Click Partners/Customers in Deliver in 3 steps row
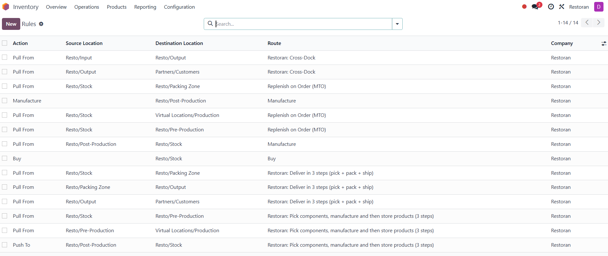The height and width of the screenshot is (256, 608). pos(177,201)
